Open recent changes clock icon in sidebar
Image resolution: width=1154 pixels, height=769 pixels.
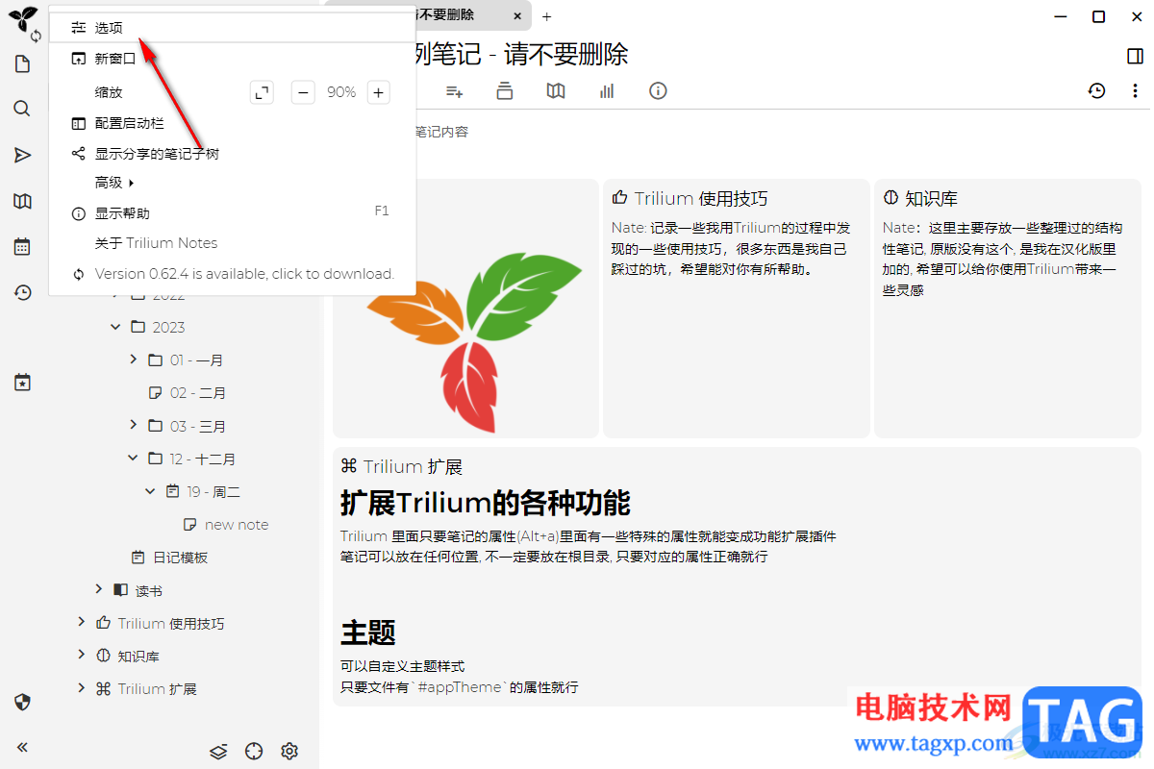coord(22,293)
